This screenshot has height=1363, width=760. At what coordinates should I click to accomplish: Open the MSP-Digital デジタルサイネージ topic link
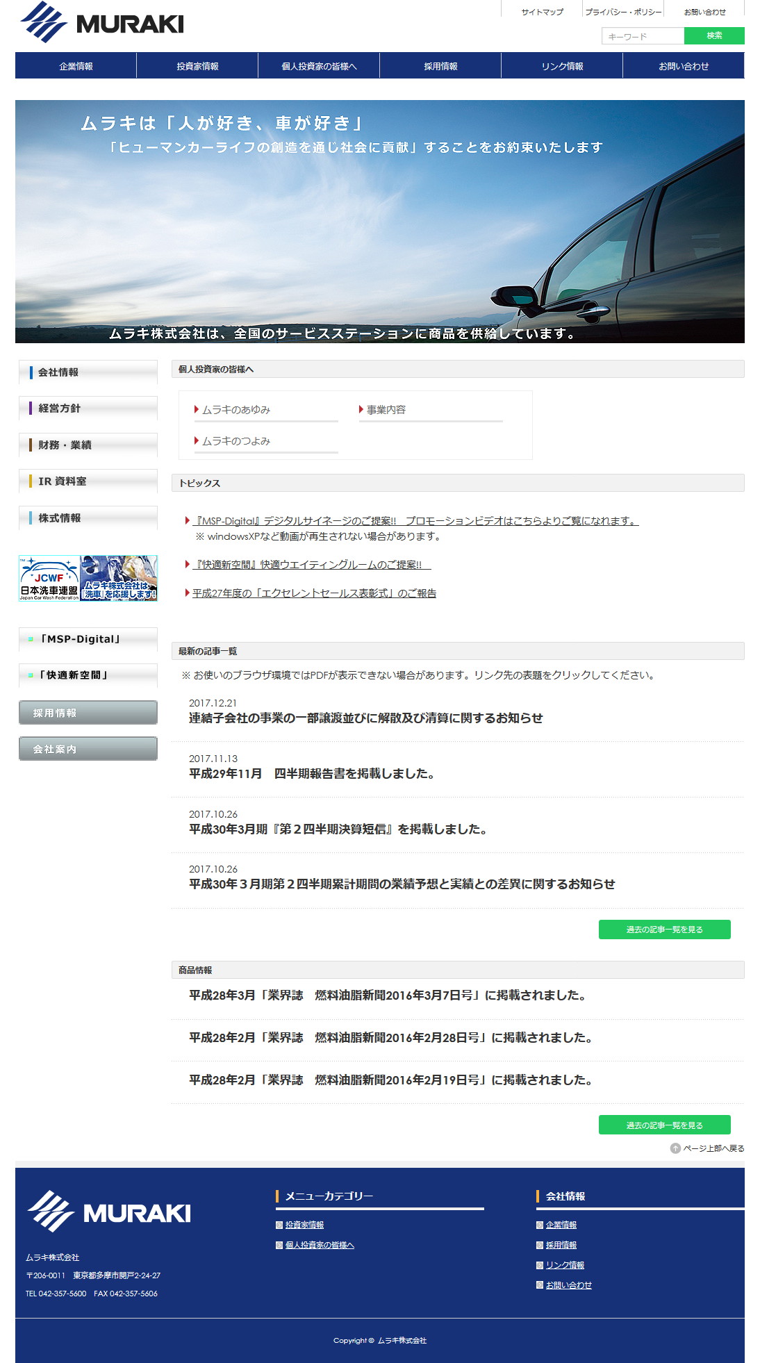pos(415,521)
